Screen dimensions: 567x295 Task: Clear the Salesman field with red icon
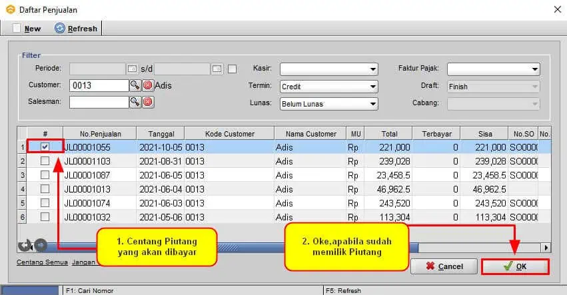(147, 102)
